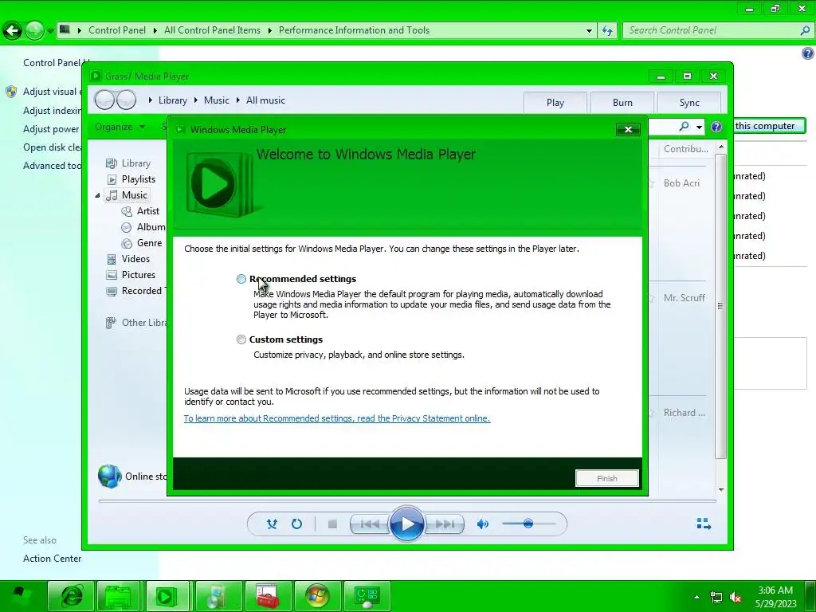Screen dimensions: 816x612
Task: Click the Contributing artist column header
Action: (x=685, y=149)
